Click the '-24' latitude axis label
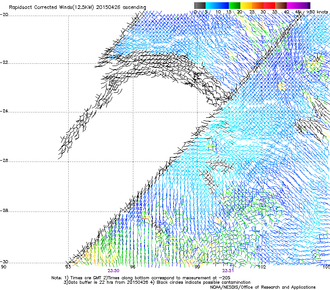 pyautogui.click(x=4, y=111)
